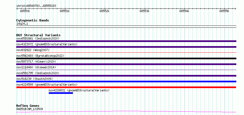Click the 68552k ruler position
This screenshot has height=115, width=244.
104,11
